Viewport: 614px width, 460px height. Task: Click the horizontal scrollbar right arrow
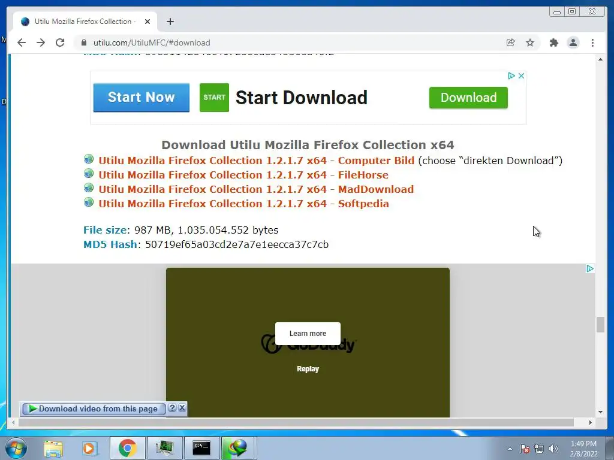(591, 422)
